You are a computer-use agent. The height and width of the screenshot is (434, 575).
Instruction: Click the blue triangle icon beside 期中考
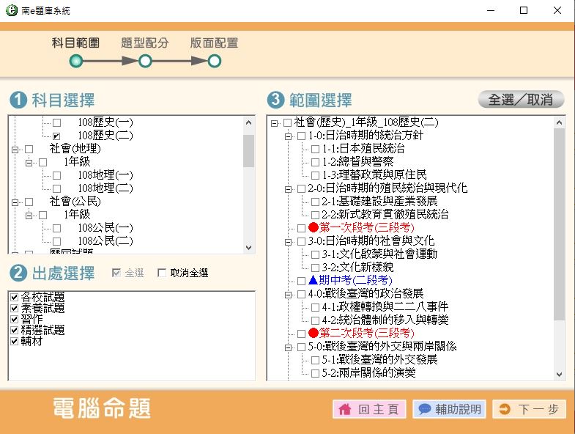tap(313, 281)
